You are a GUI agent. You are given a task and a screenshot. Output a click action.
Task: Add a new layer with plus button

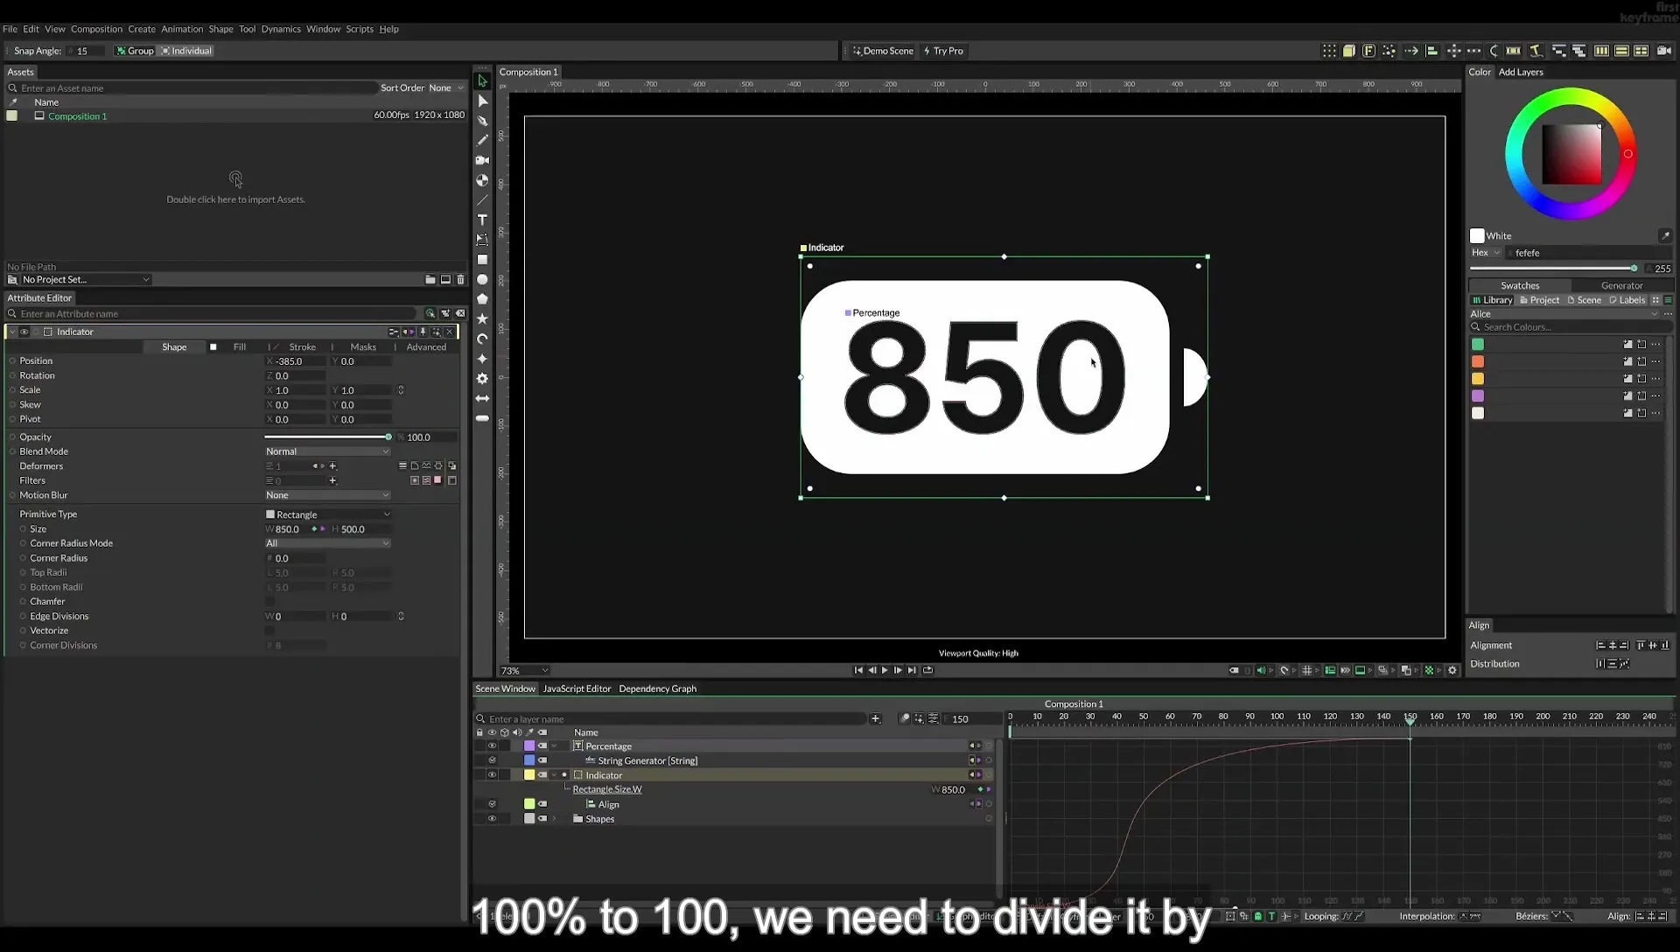875,718
